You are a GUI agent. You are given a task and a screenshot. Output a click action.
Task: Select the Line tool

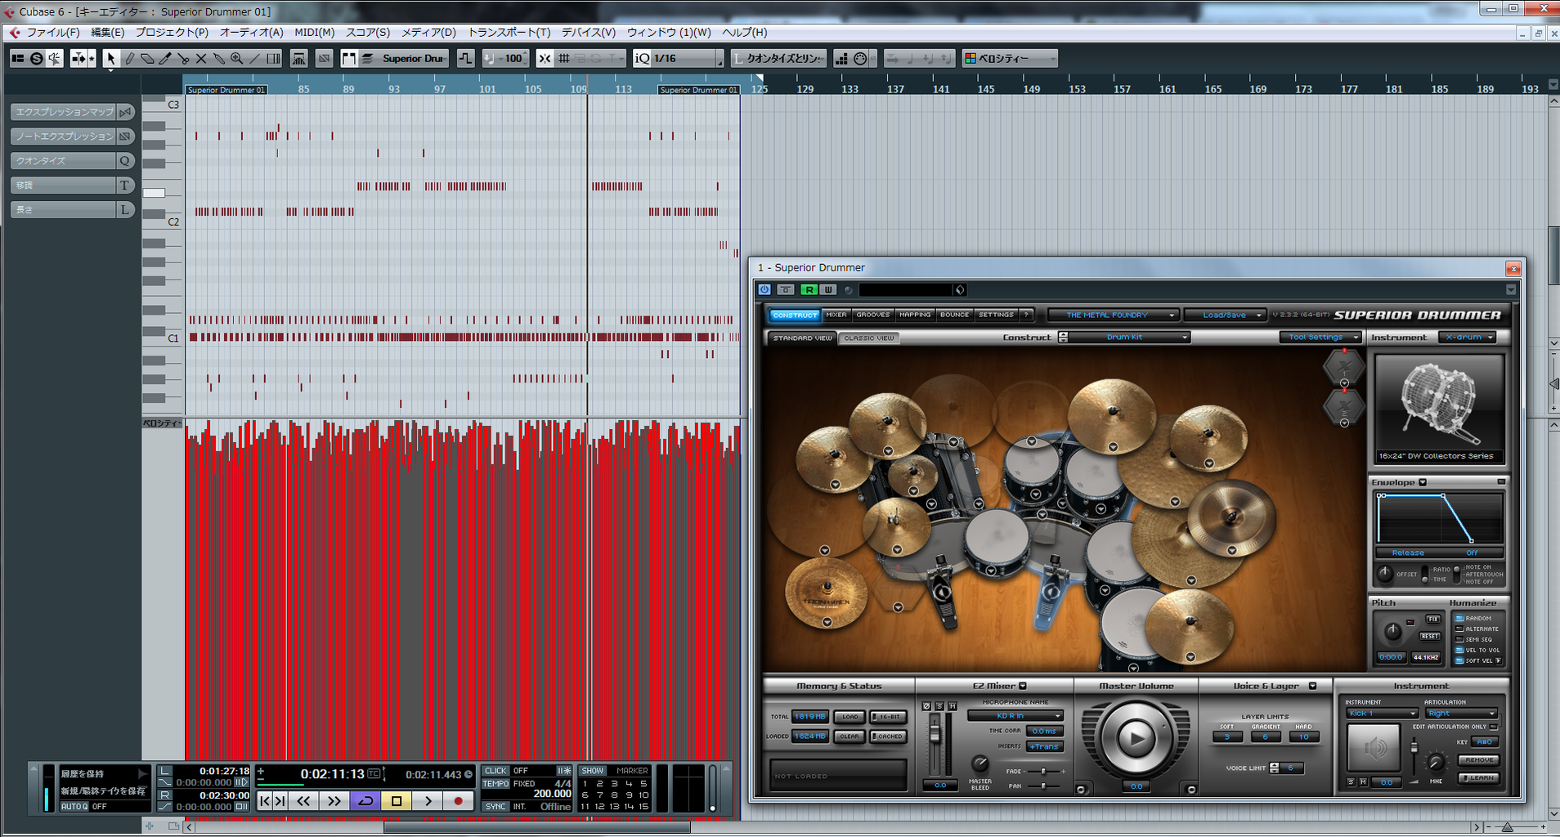[255, 58]
